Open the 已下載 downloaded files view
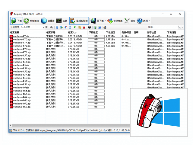Viewport: 193px width, 145px height. click(x=97, y=21)
